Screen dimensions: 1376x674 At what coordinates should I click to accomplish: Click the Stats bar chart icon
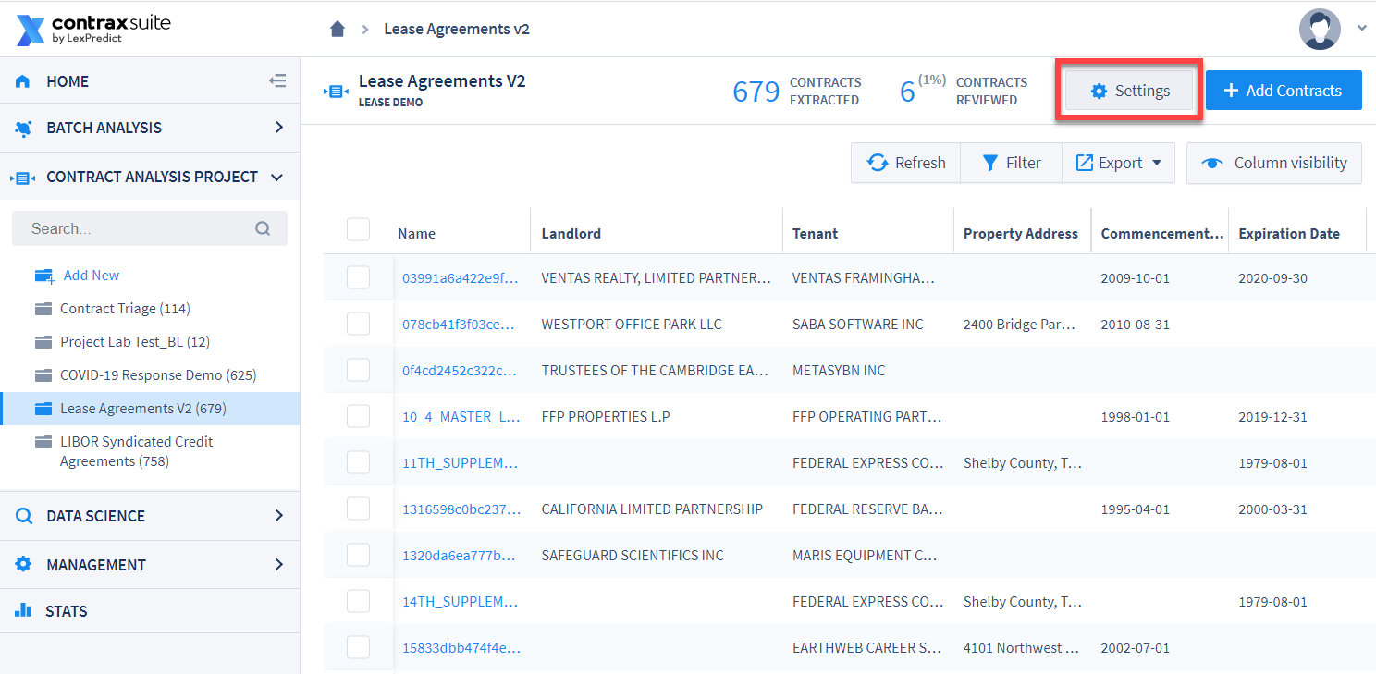tap(23, 610)
